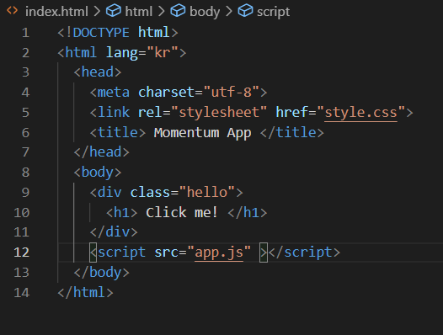This screenshot has width=443, height=335.
Task: Click line number 1 in the gutter
Action: 25,33
